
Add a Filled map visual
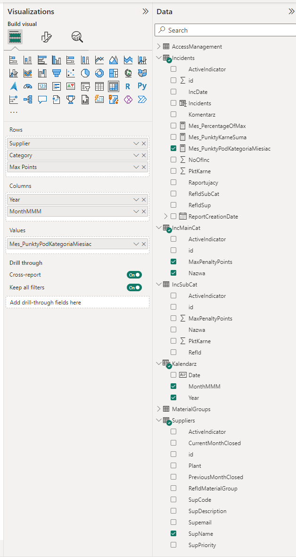(x=142, y=73)
